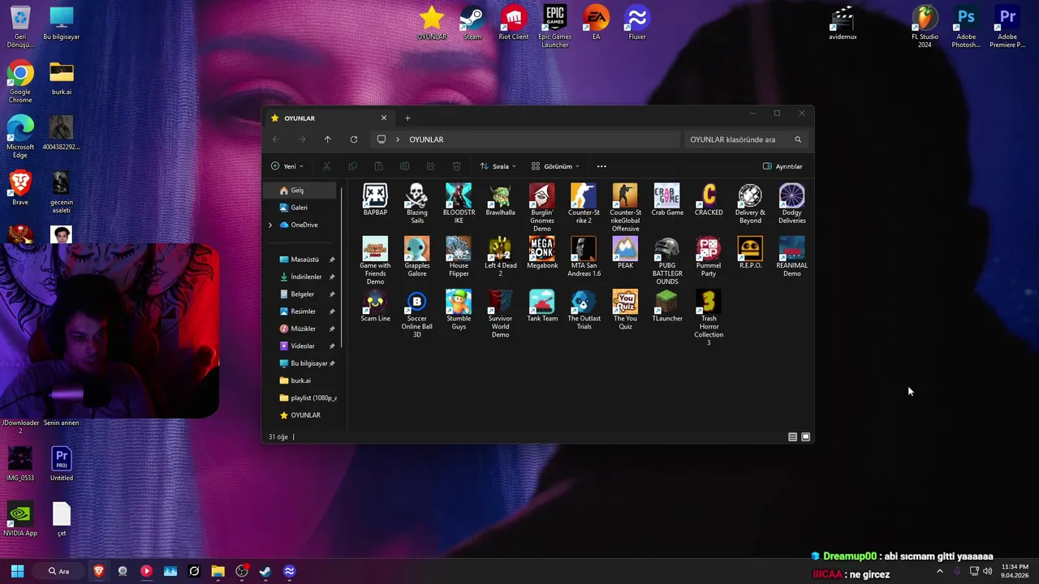This screenshot has height=584, width=1039.
Task: Select Delivery & Beyond shortcut
Action: pos(750,204)
